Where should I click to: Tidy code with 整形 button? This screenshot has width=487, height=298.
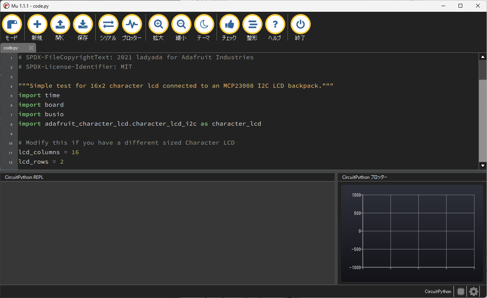coord(252,28)
